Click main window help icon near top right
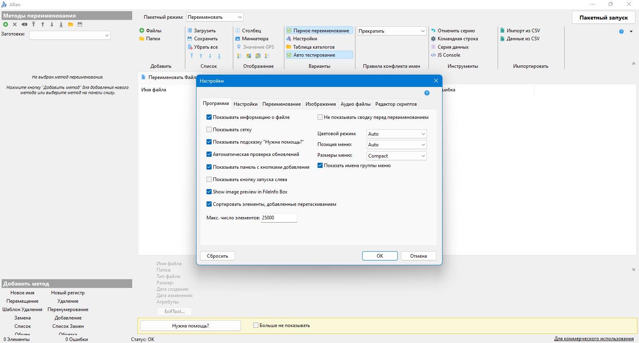 621,32
